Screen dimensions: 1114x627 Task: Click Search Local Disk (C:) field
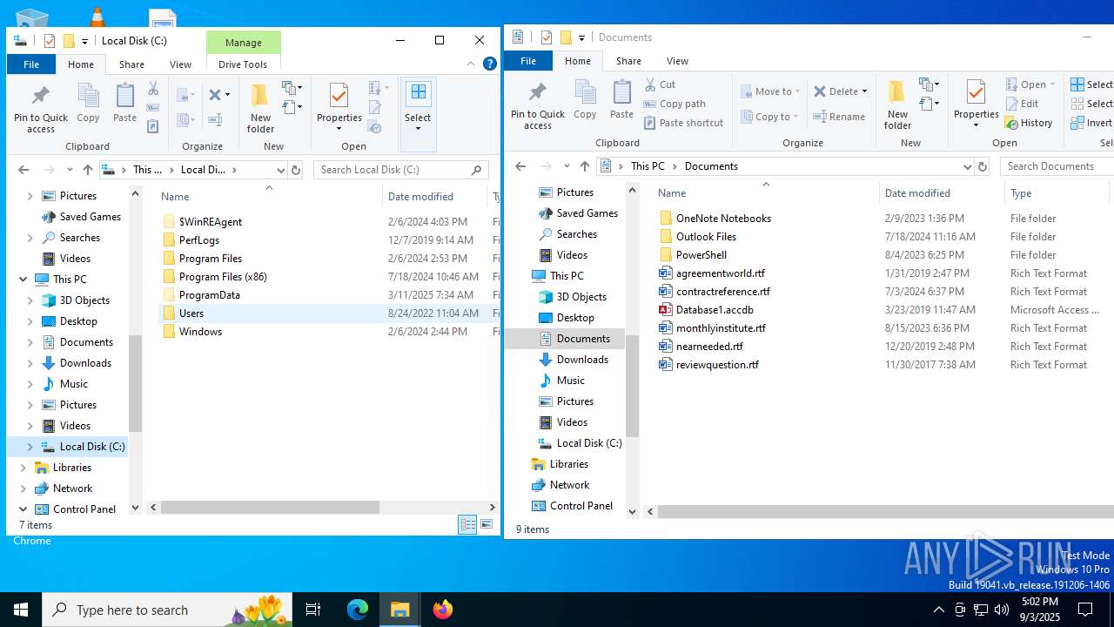(400, 170)
